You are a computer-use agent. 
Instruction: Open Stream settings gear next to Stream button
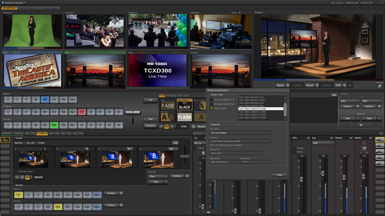[288, 85]
